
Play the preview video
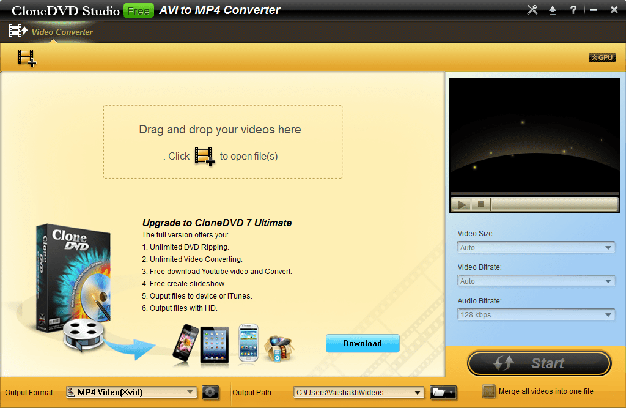tap(462, 204)
